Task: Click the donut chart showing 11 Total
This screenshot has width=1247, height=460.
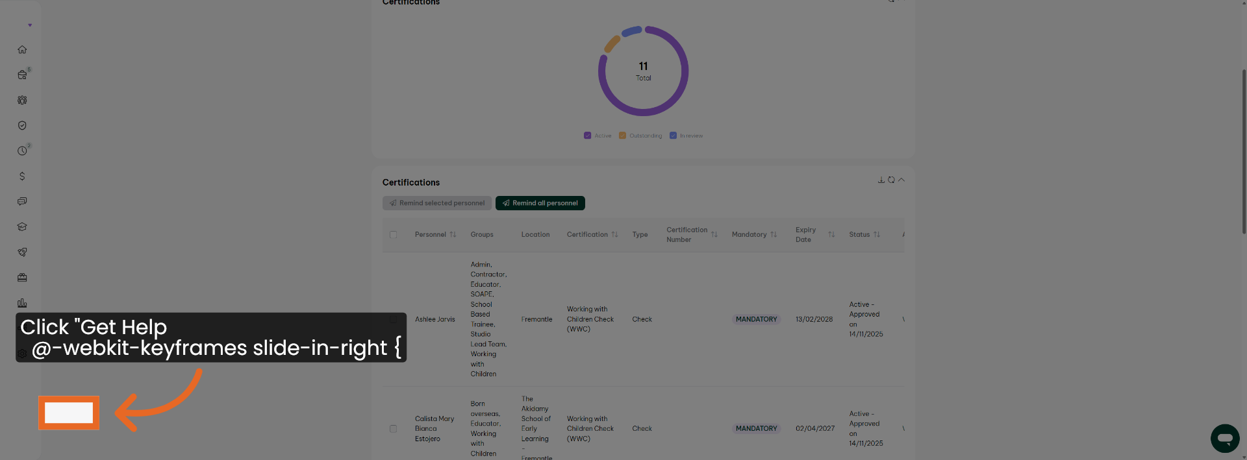Action: (x=643, y=71)
